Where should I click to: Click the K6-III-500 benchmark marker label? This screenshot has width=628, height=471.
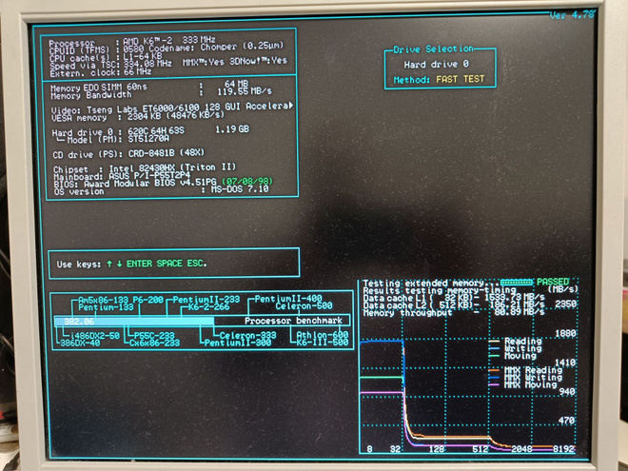(x=323, y=343)
